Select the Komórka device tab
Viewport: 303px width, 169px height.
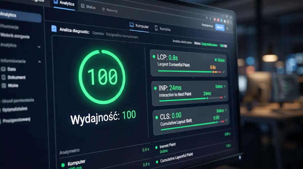coord(163,29)
